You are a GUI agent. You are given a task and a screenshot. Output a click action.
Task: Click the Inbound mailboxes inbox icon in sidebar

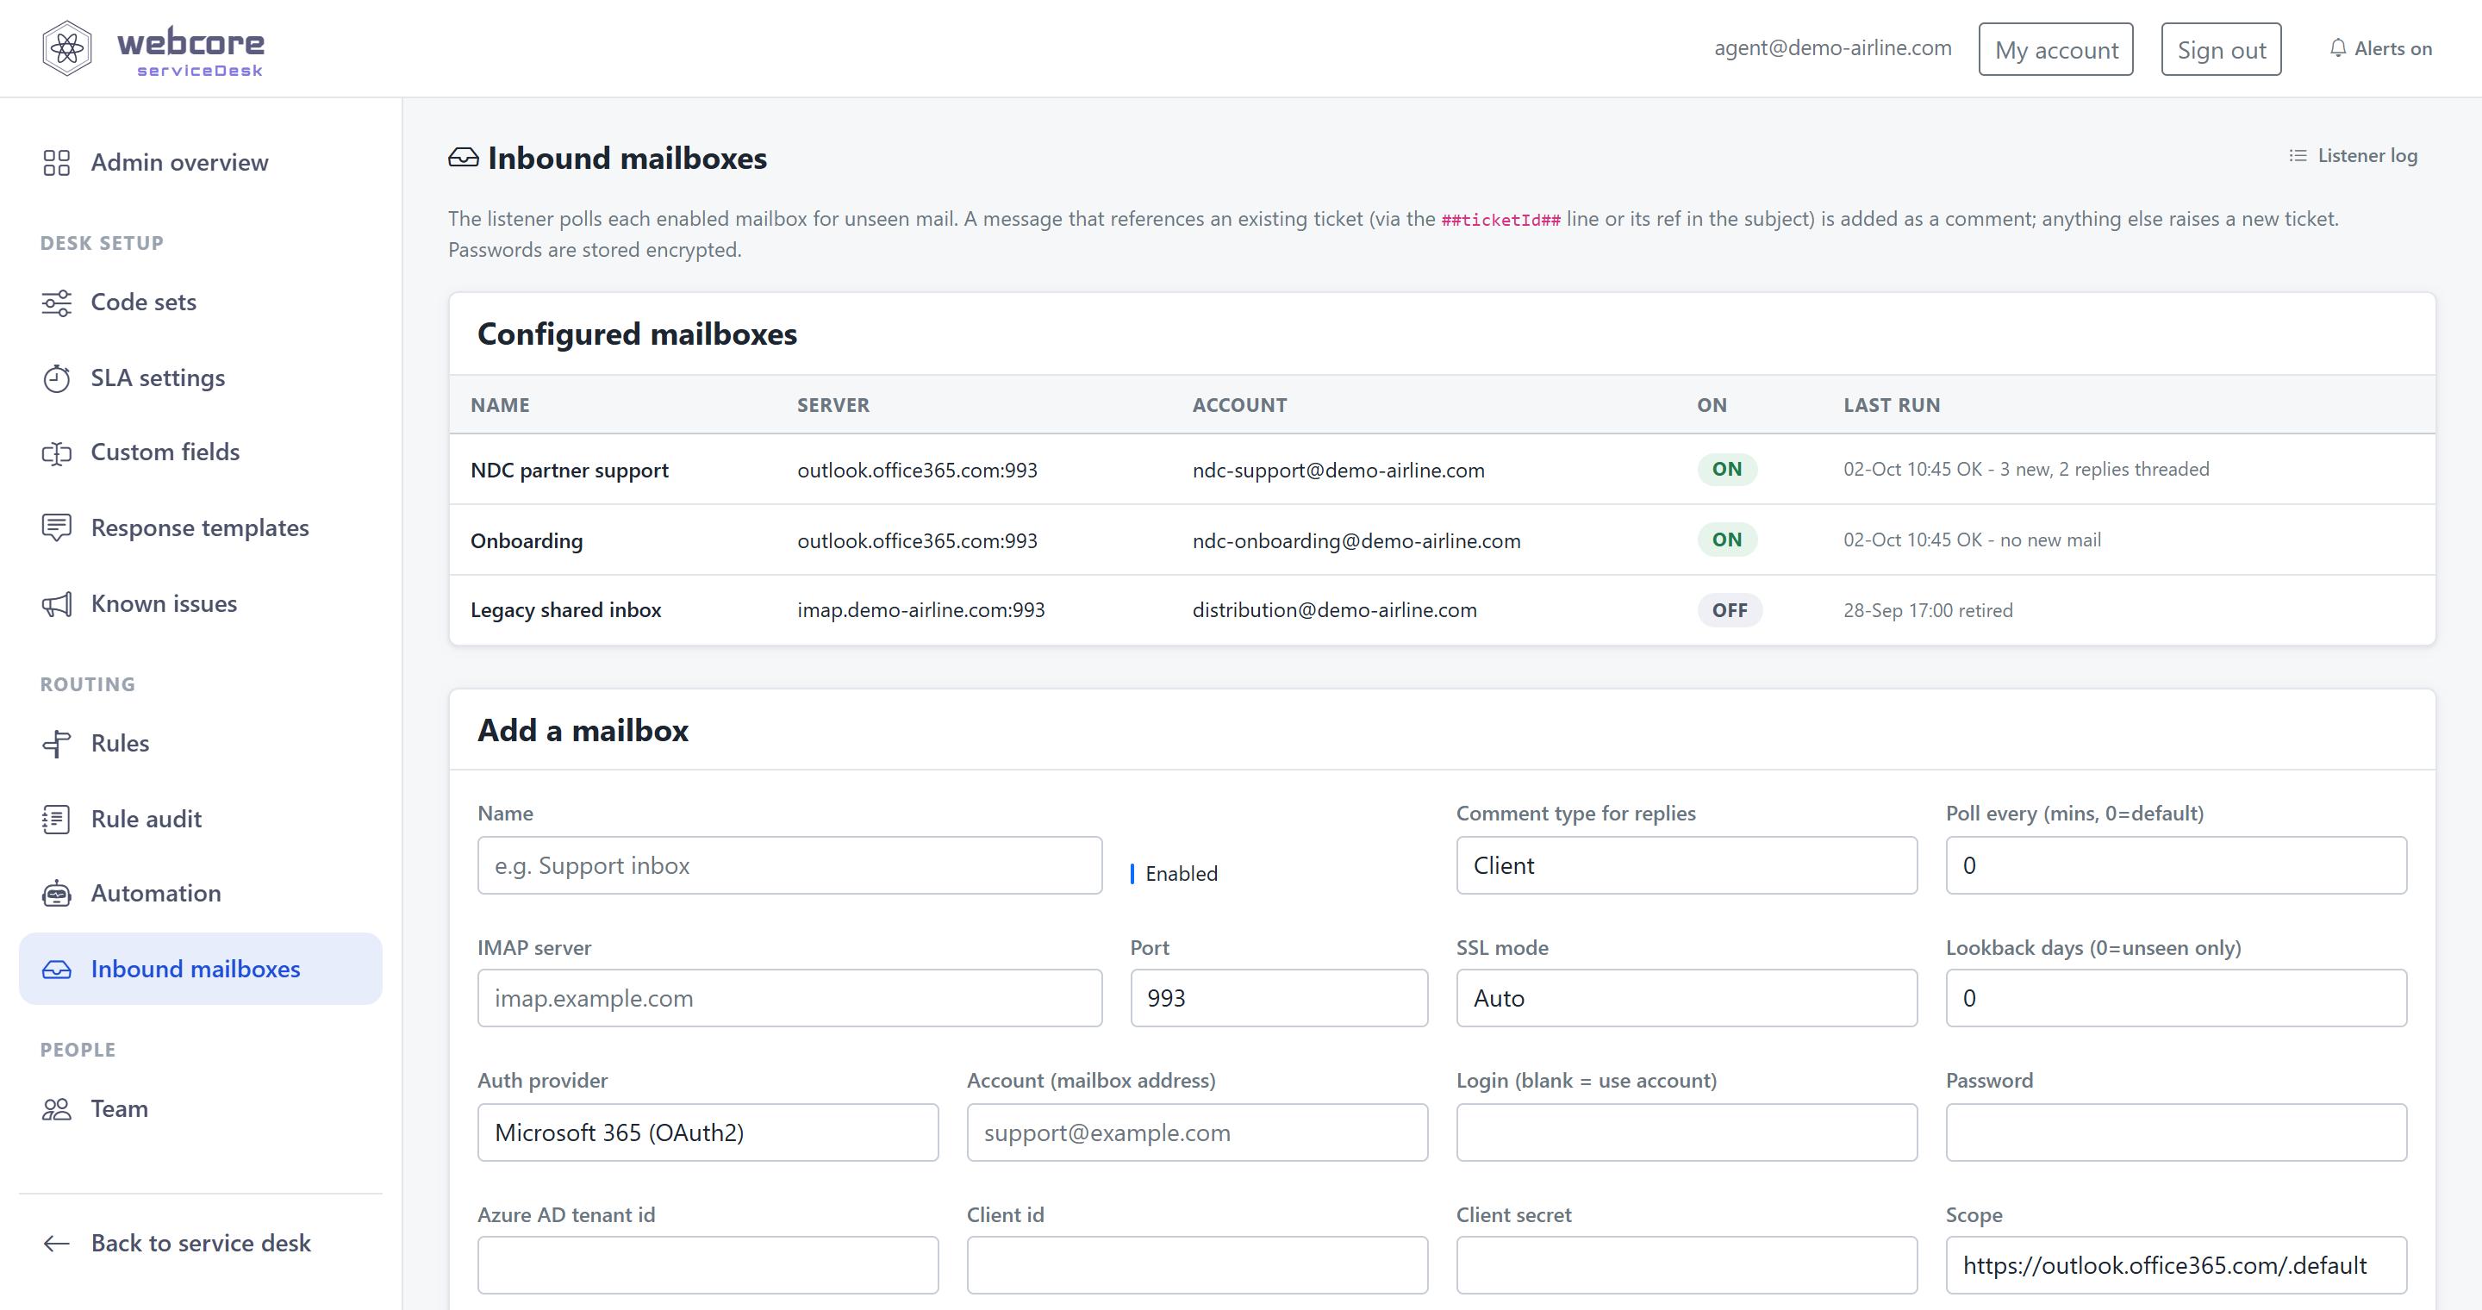click(57, 970)
